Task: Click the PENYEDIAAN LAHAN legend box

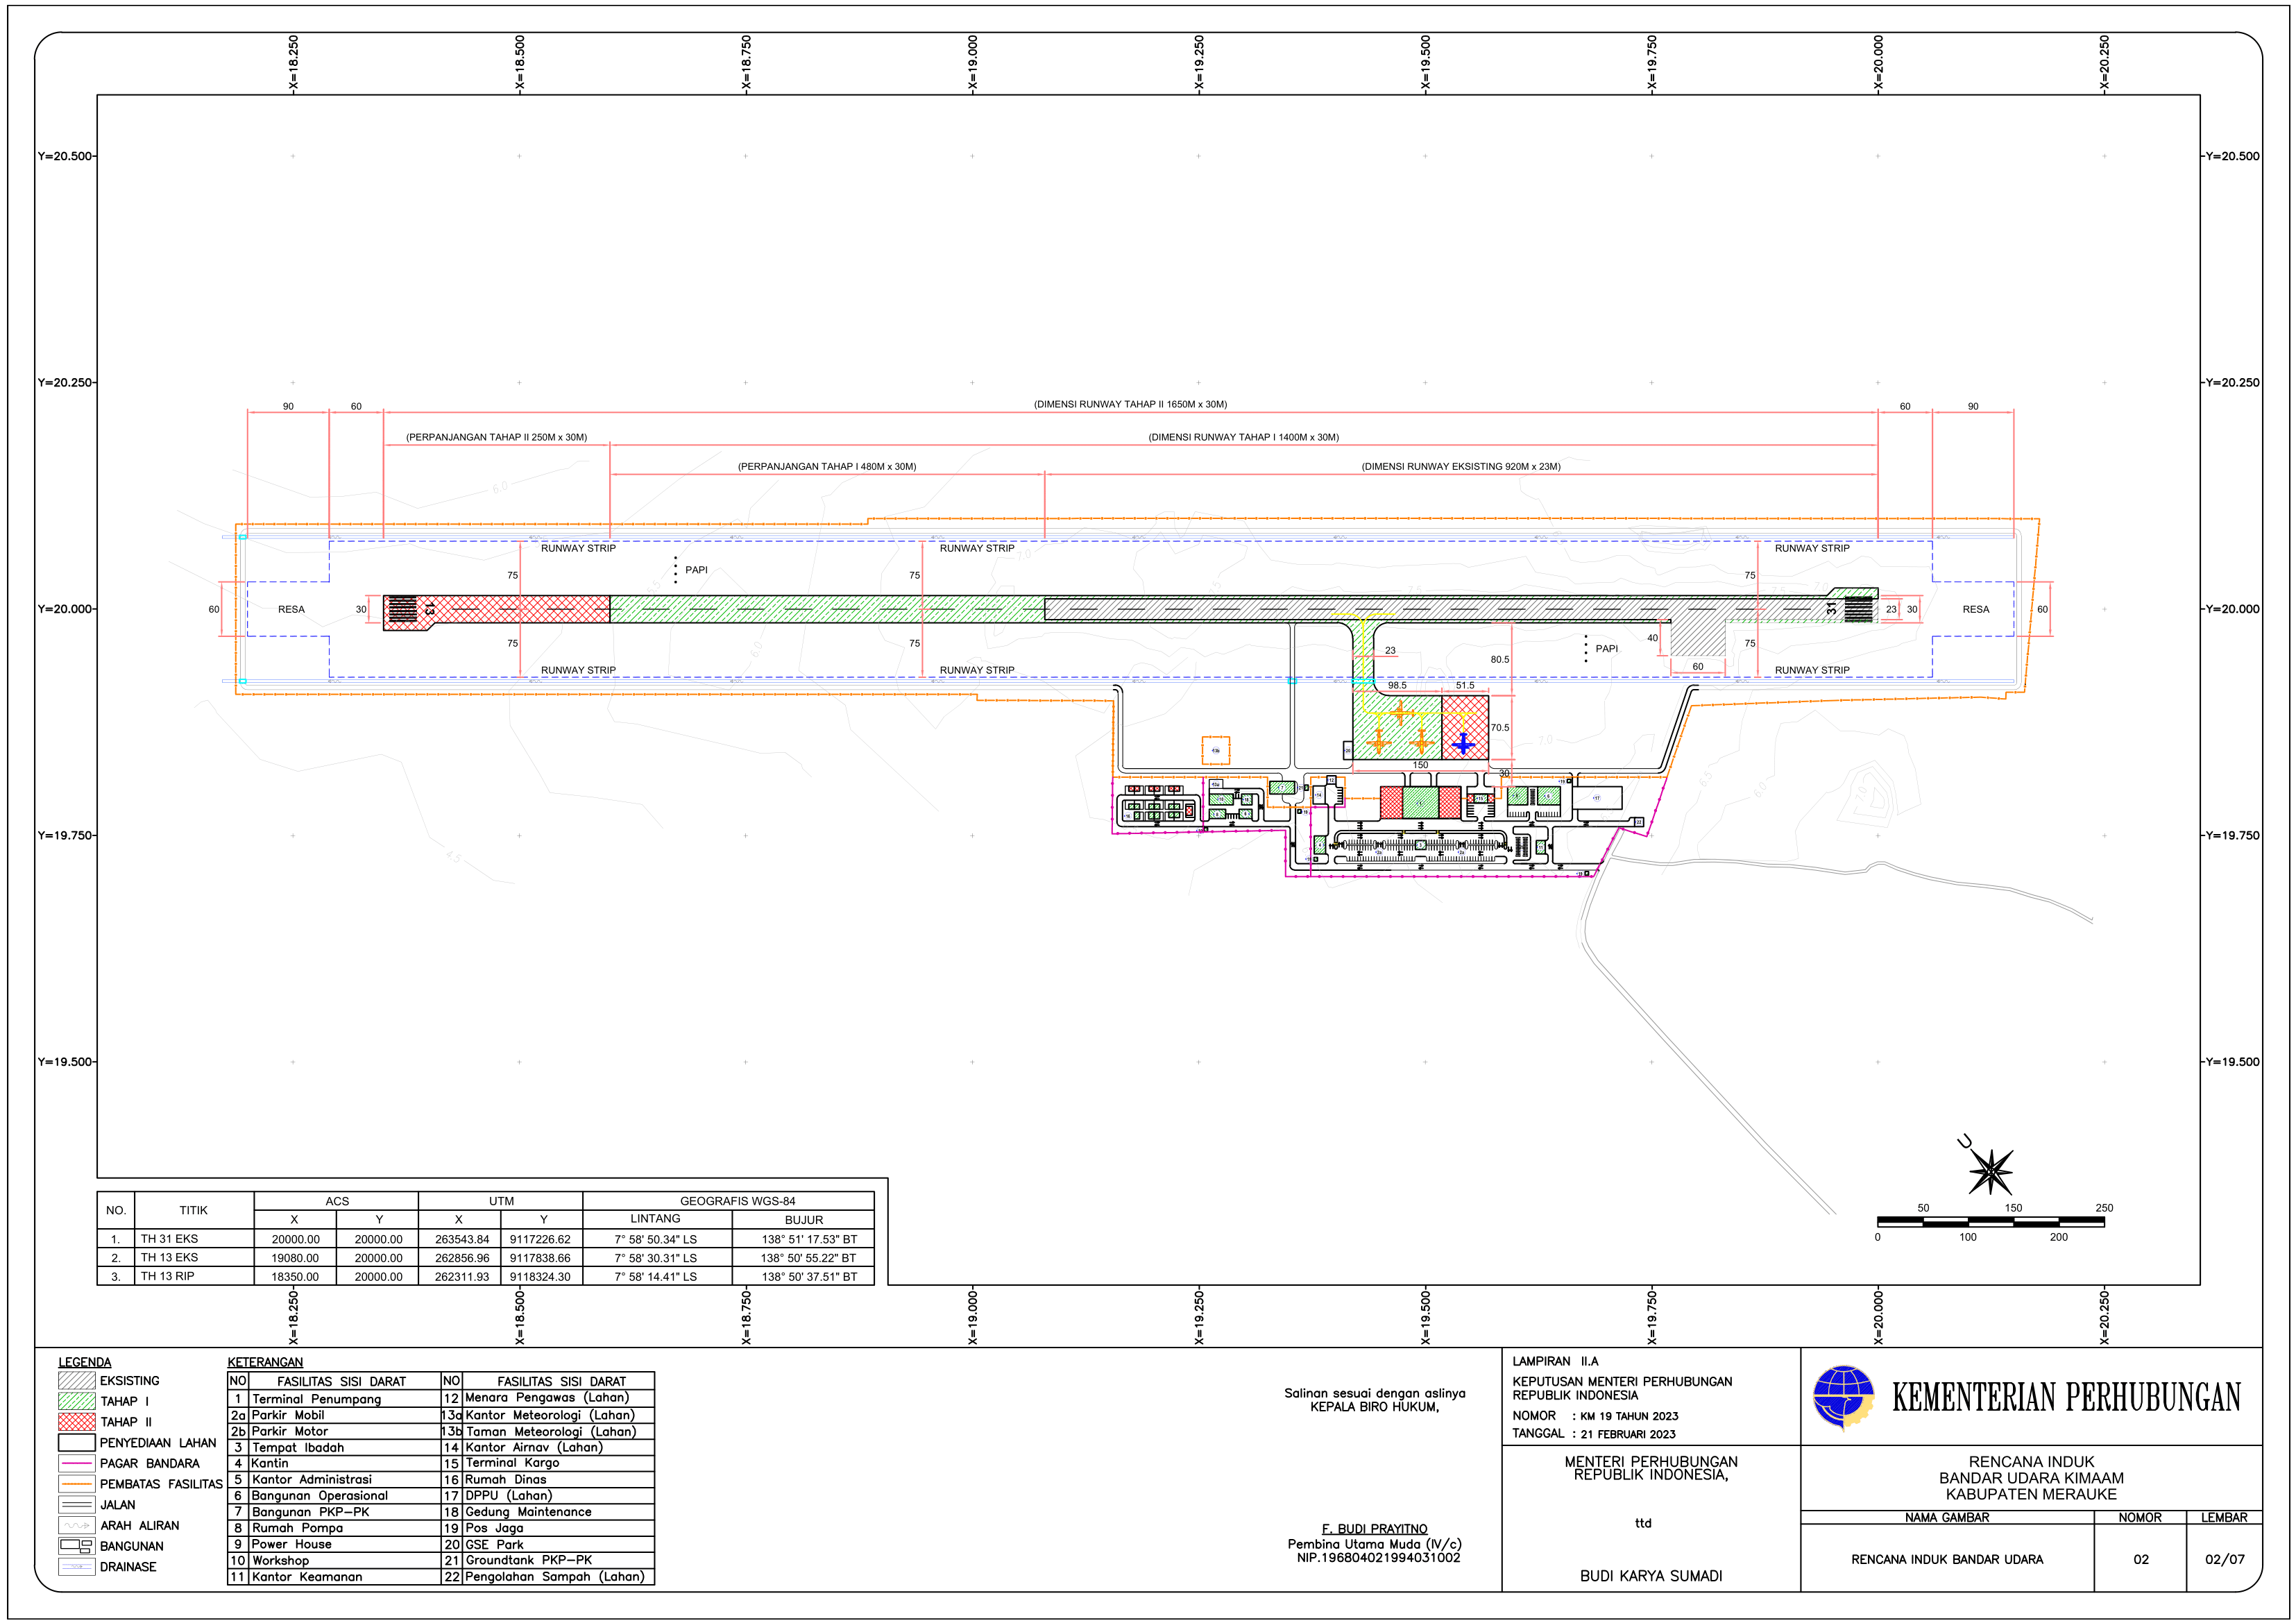Action: coord(77,1442)
